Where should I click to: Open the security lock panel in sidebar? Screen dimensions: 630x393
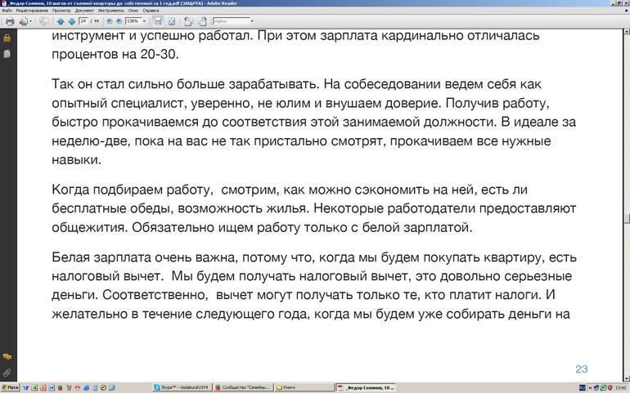point(7,38)
